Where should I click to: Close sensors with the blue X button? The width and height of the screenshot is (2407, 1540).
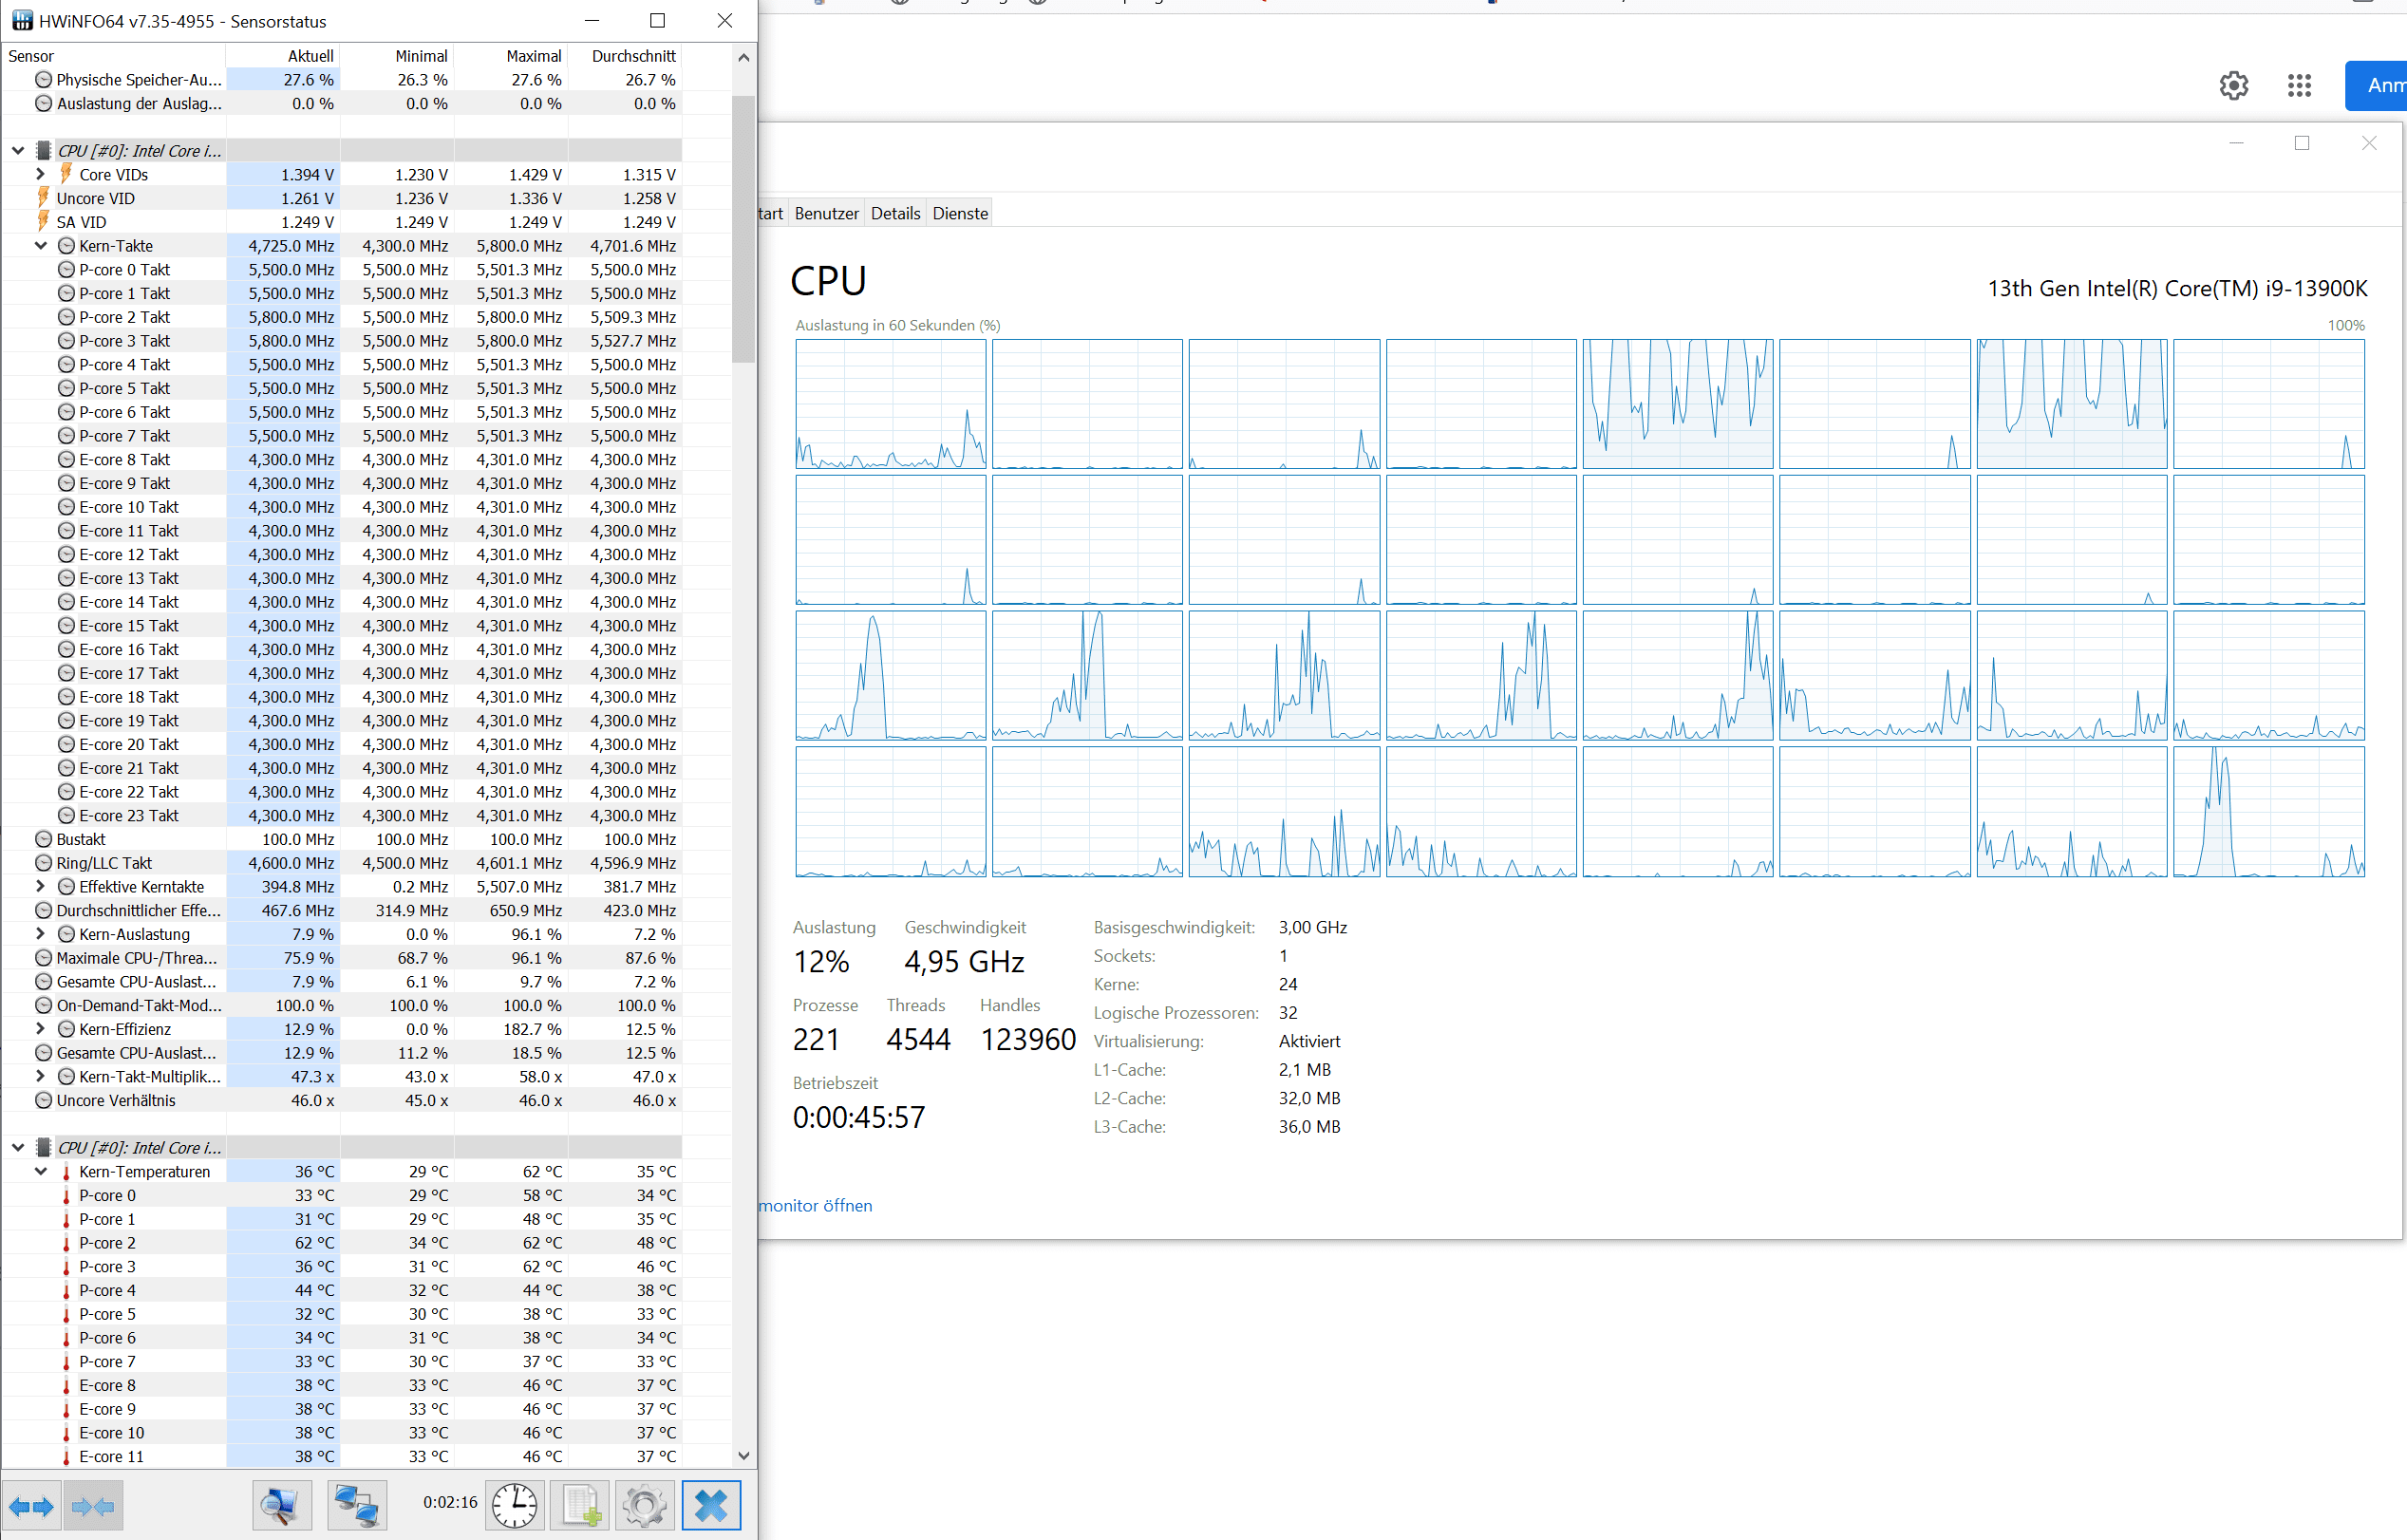coord(711,1506)
